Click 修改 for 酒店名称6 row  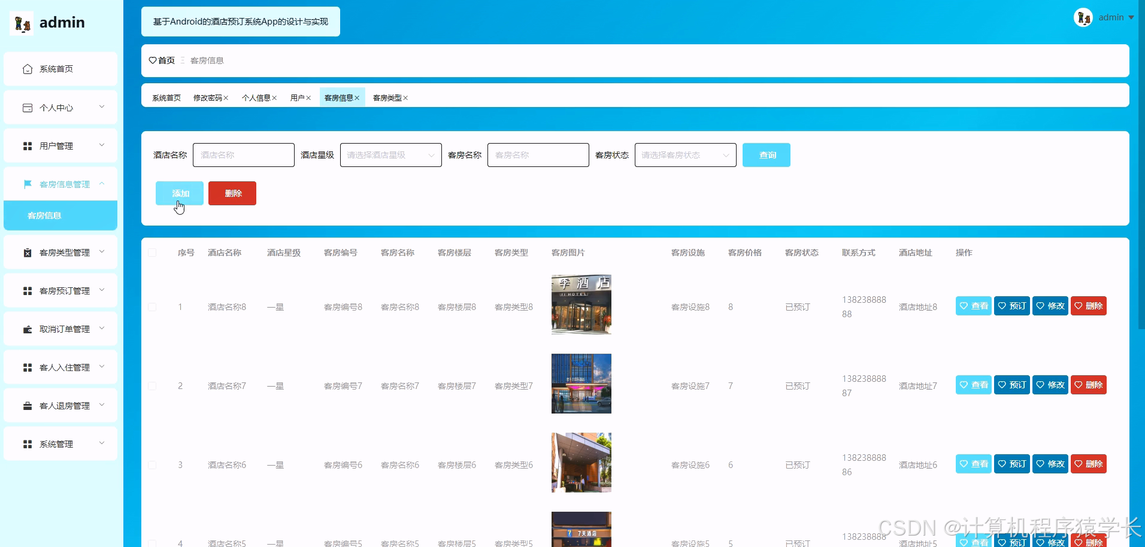[1050, 464]
